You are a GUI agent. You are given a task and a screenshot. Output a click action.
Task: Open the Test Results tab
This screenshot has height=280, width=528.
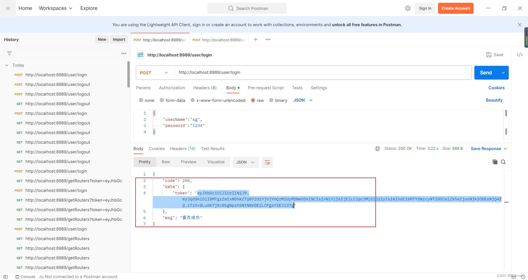pyautogui.click(x=213, y=149)
